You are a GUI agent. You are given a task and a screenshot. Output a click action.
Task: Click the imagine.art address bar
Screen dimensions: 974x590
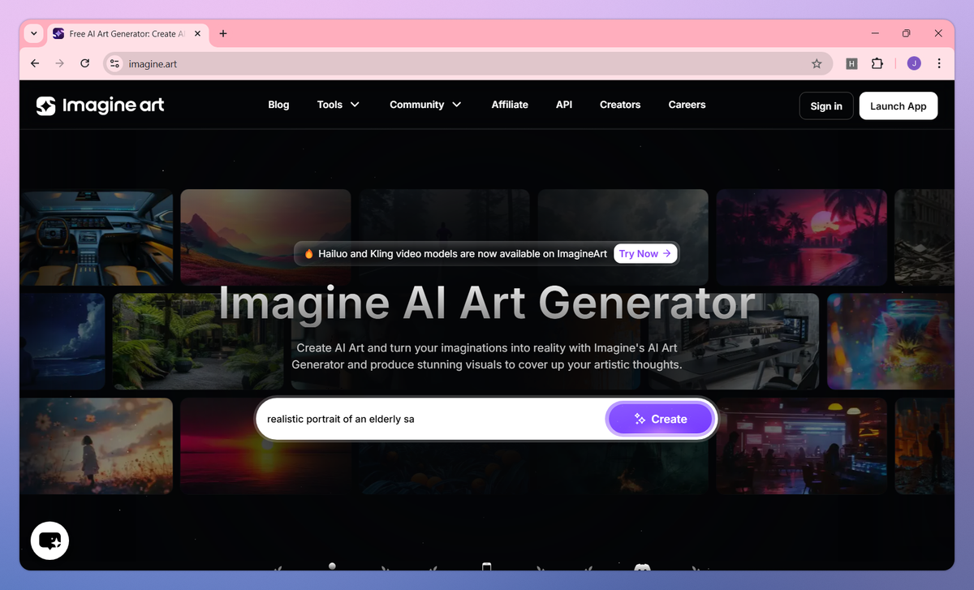click(467, 63)
